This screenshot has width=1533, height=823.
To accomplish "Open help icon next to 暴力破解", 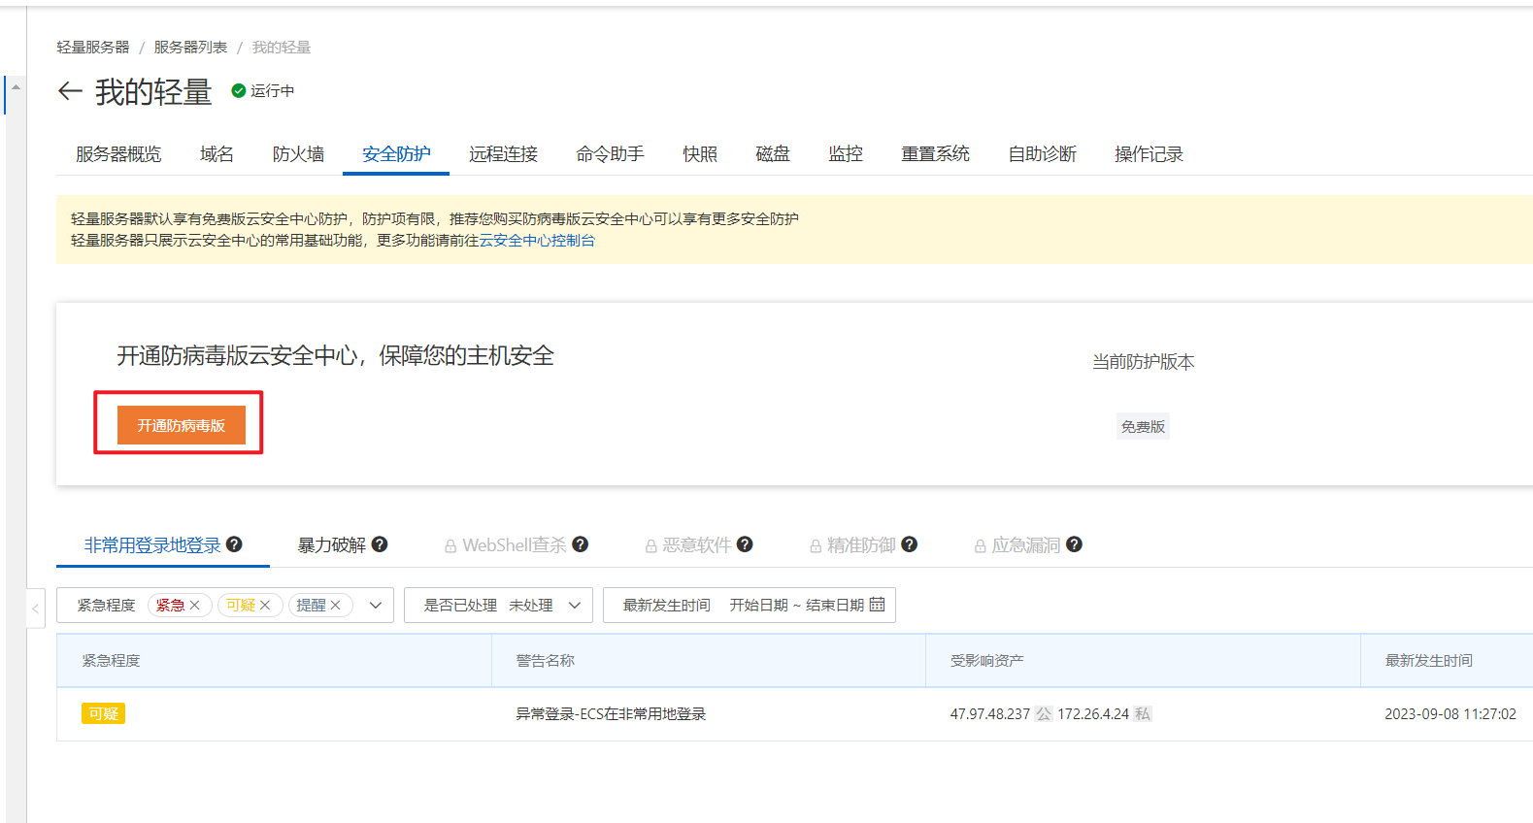I will coord(380,544).
